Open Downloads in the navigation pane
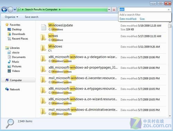The width and height of the screenshot is (173, 131). 18,34
